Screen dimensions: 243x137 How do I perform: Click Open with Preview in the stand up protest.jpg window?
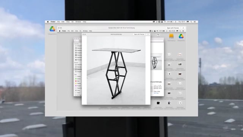[139, 34]
